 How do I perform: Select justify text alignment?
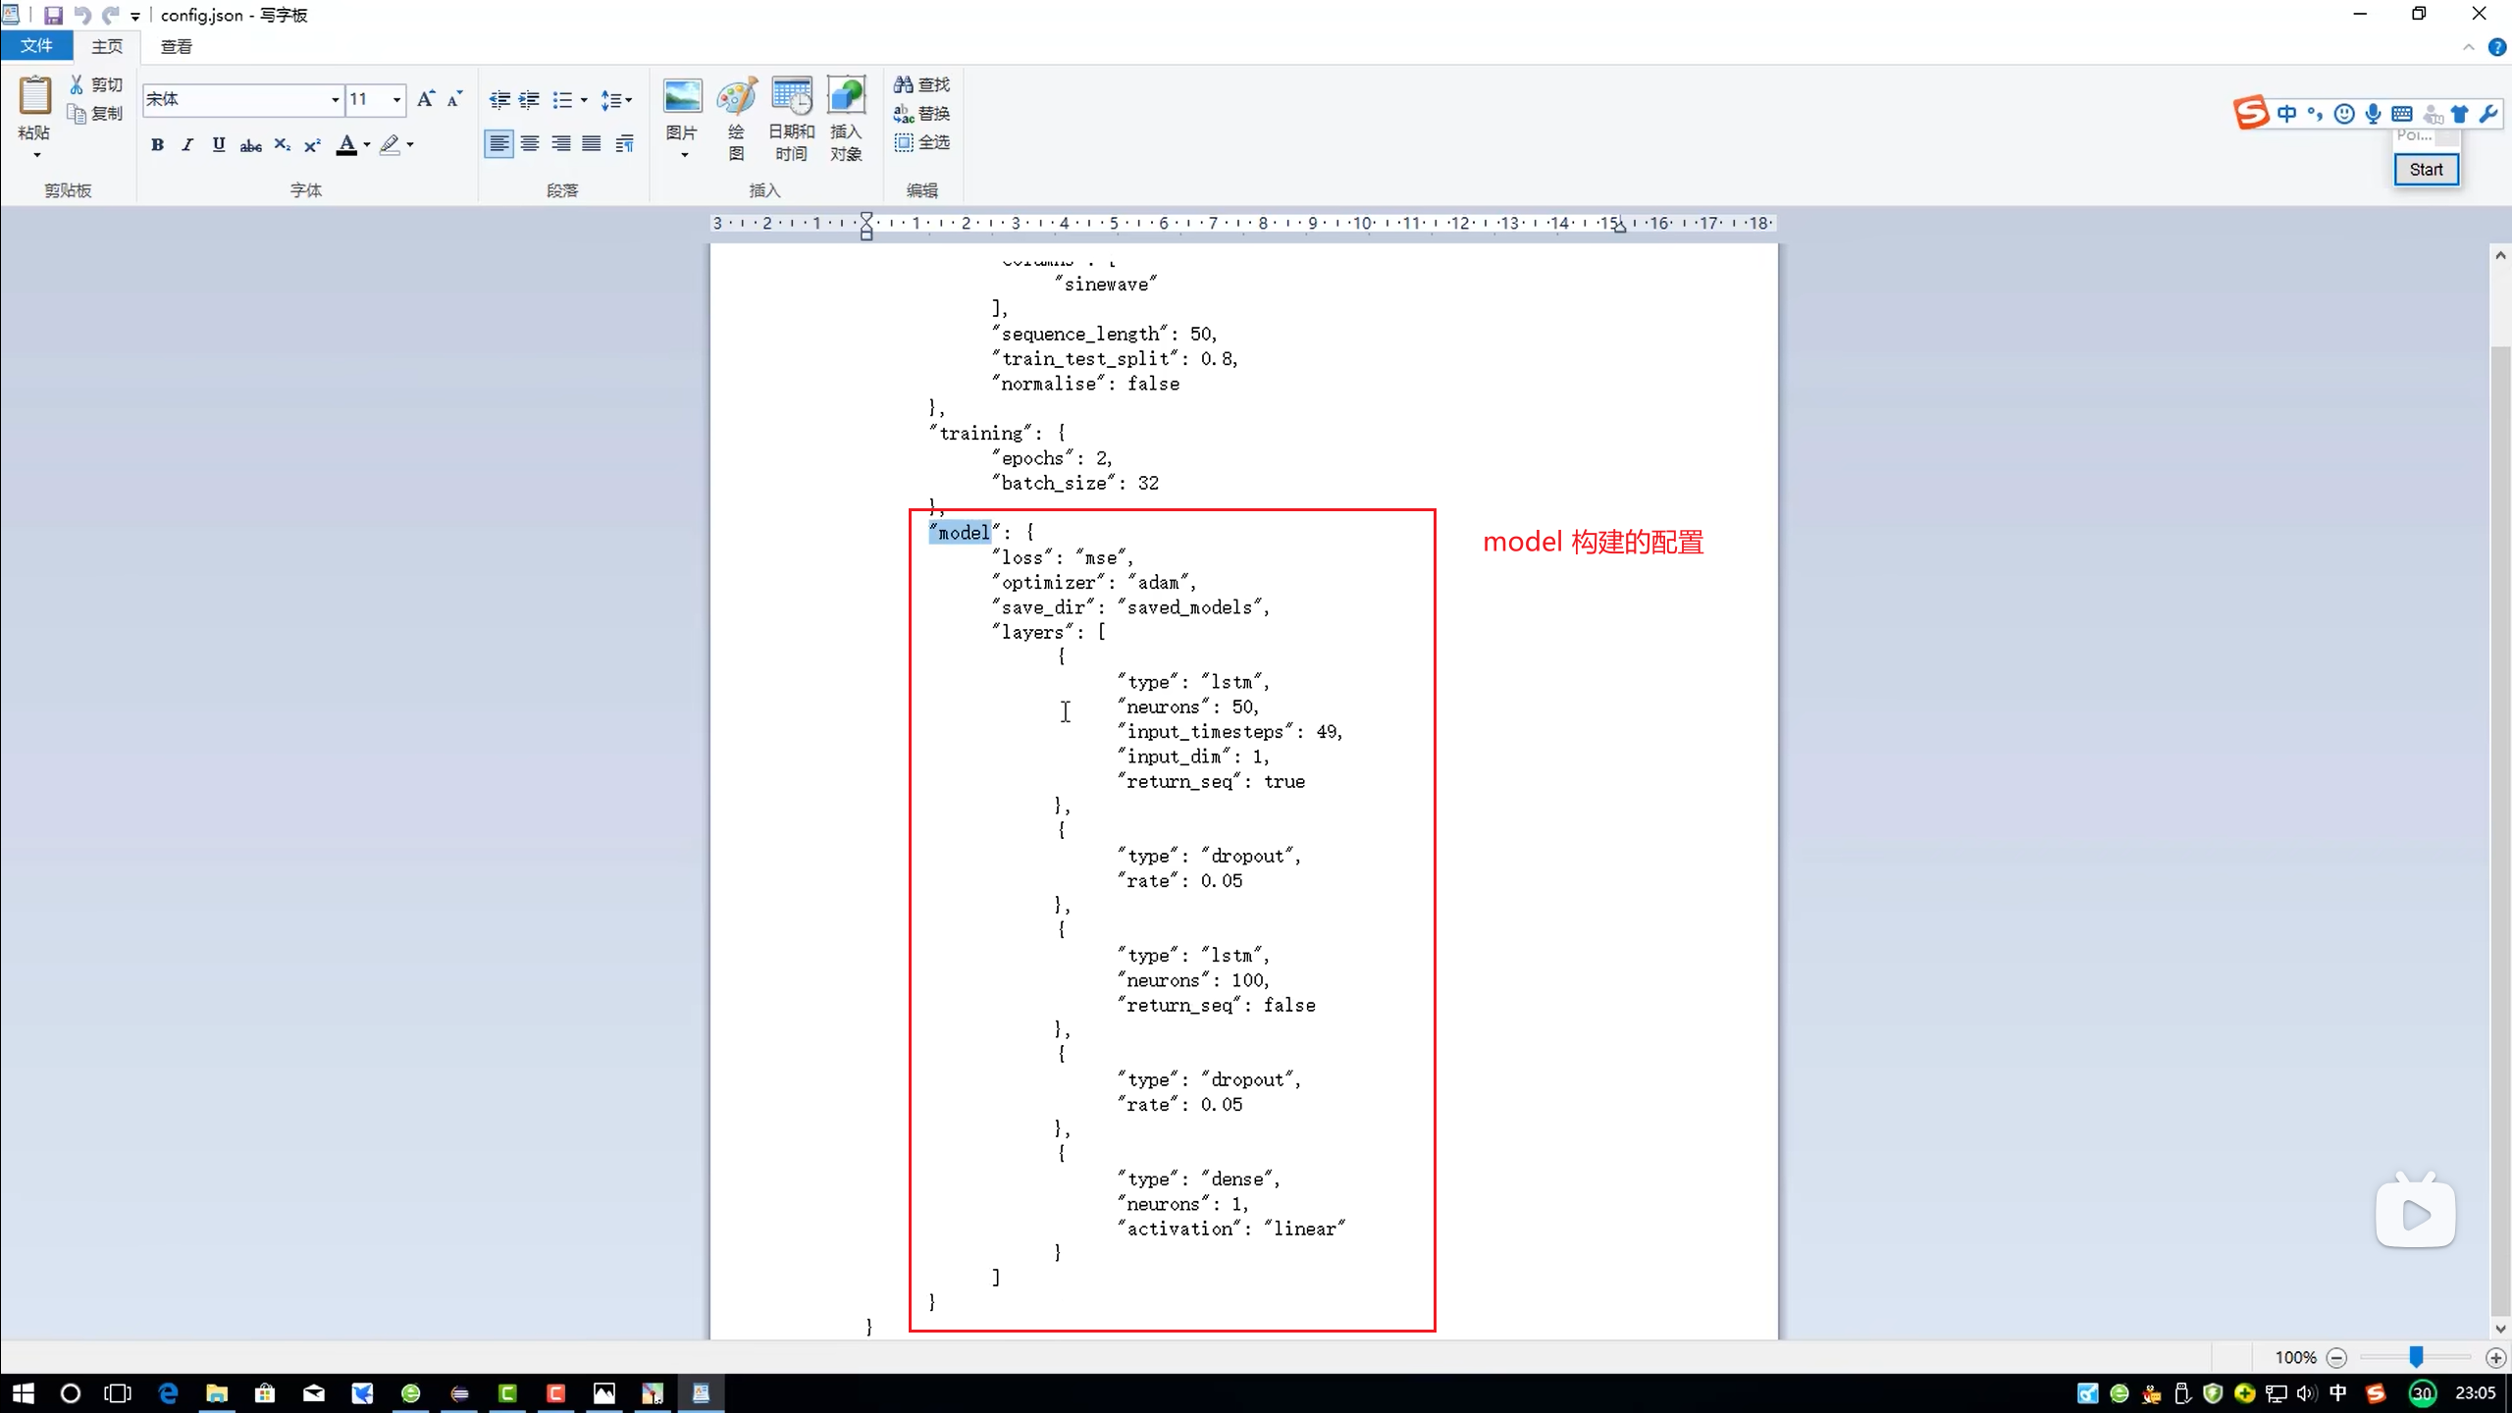[592, 144]
